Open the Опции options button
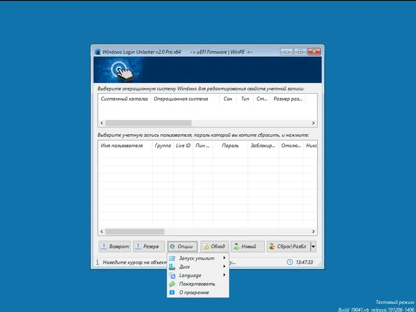This screenshot has width=416, height=312. tap(183, 246)
